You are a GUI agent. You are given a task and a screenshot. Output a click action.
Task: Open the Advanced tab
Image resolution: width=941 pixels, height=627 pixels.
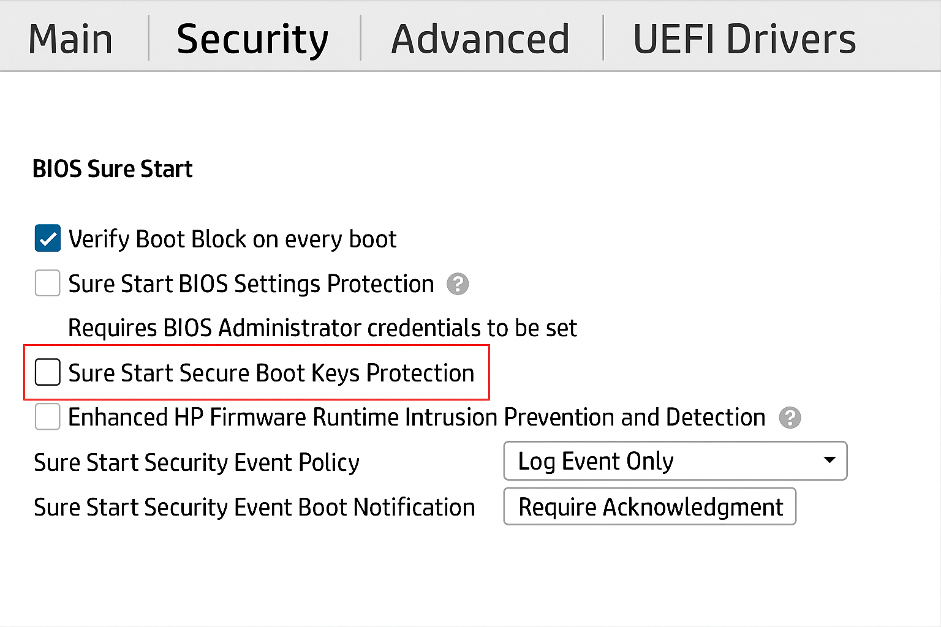480,39
